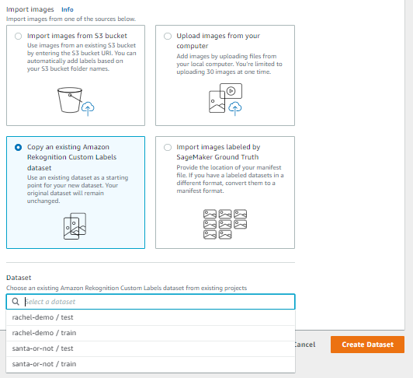The height and width of the screenshot is (378, 413).
Task: Select Copy an existing Rekognition dataset radio
Action: coord(18,147)
